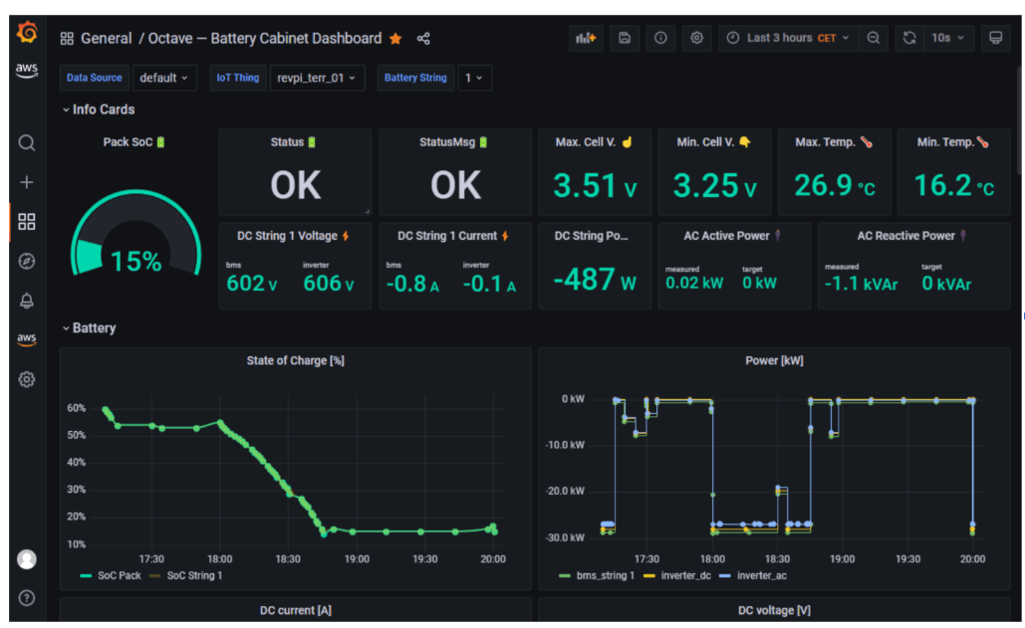Click the plus create icon in sidebar
The width and height of the screenshot is (1025, 628).
[27, 182]
